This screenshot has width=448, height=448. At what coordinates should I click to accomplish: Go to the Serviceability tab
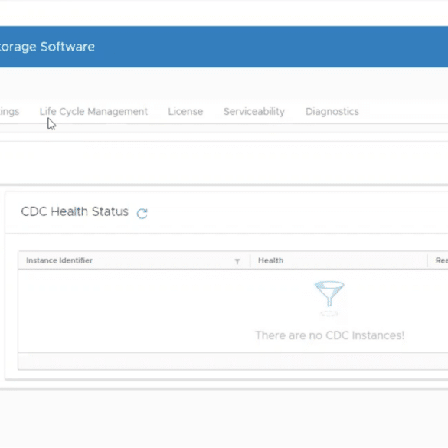[x=254, y=112]
